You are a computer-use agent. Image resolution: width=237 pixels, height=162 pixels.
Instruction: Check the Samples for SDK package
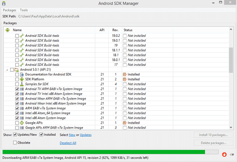(17, 84)
